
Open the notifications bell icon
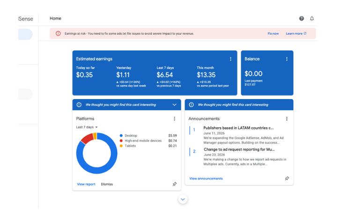312,18
